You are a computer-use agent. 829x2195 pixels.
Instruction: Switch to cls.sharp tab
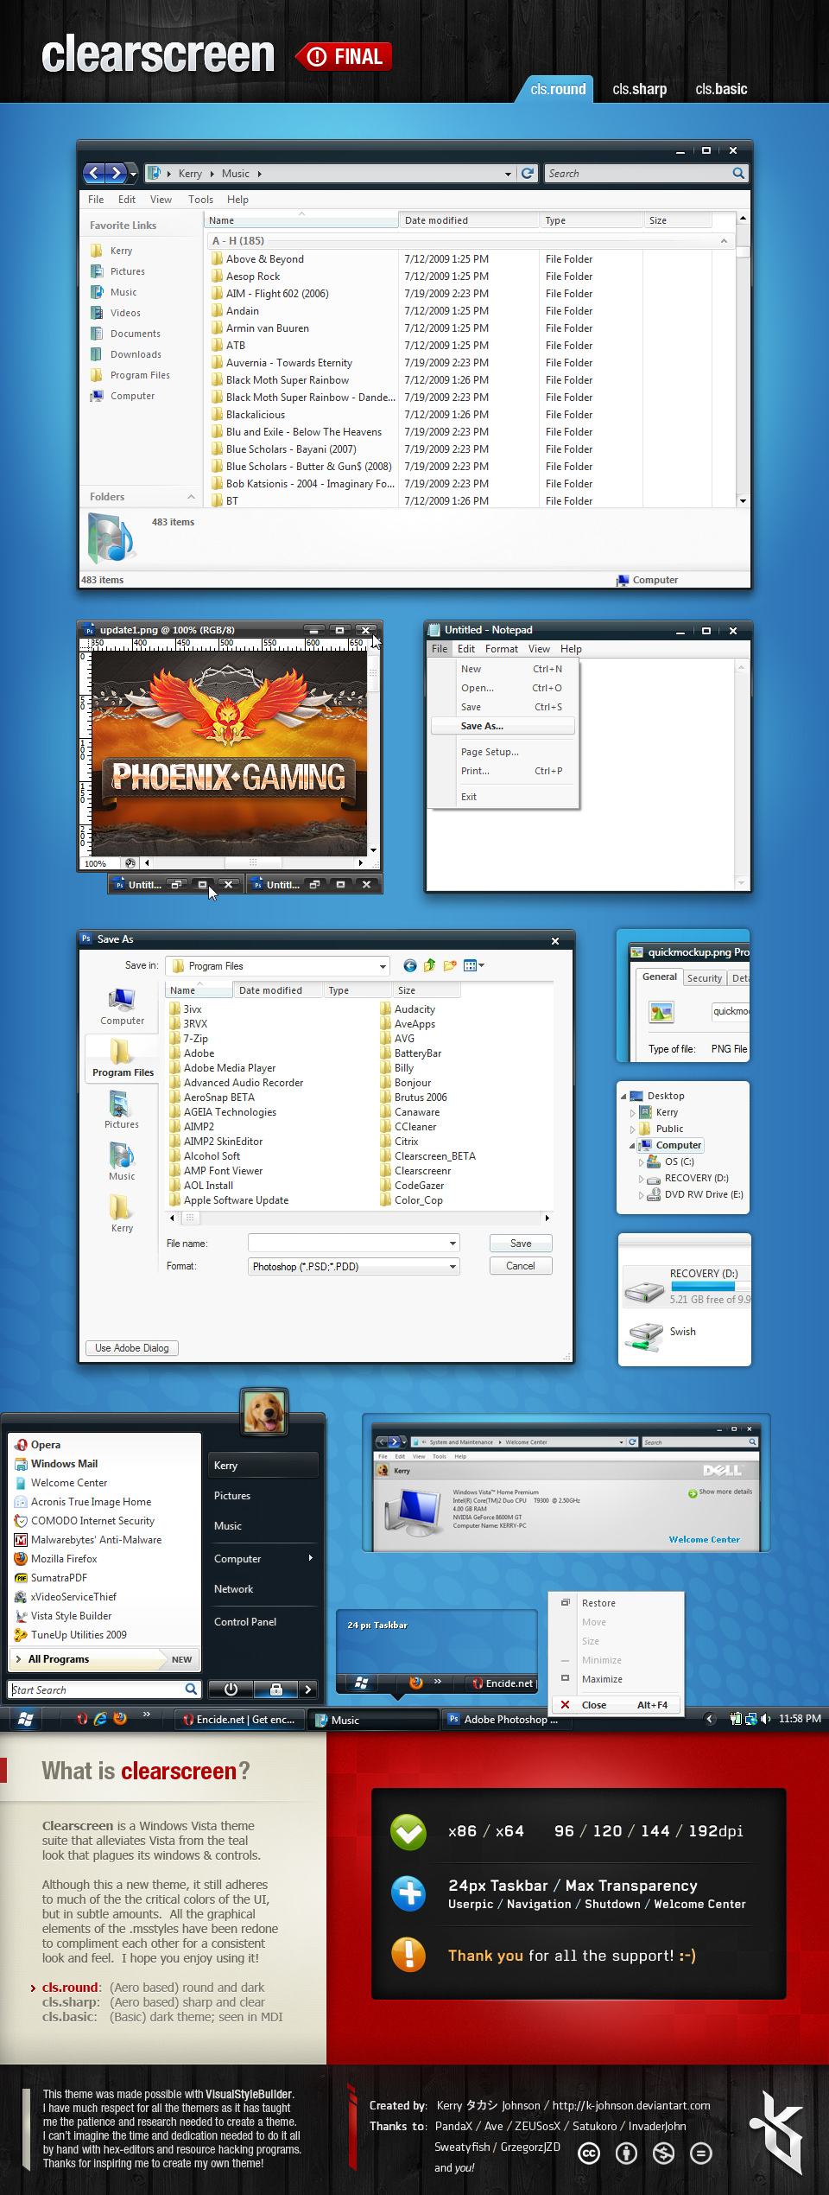640,89
